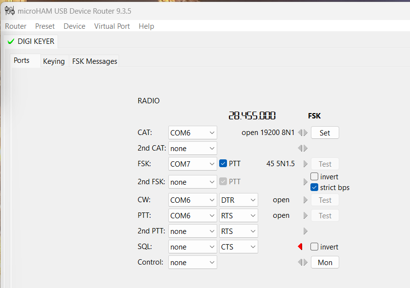410x288 pixels.
Task: Click the 28.455.000 frequency display
Action: [x=252, y=116]
